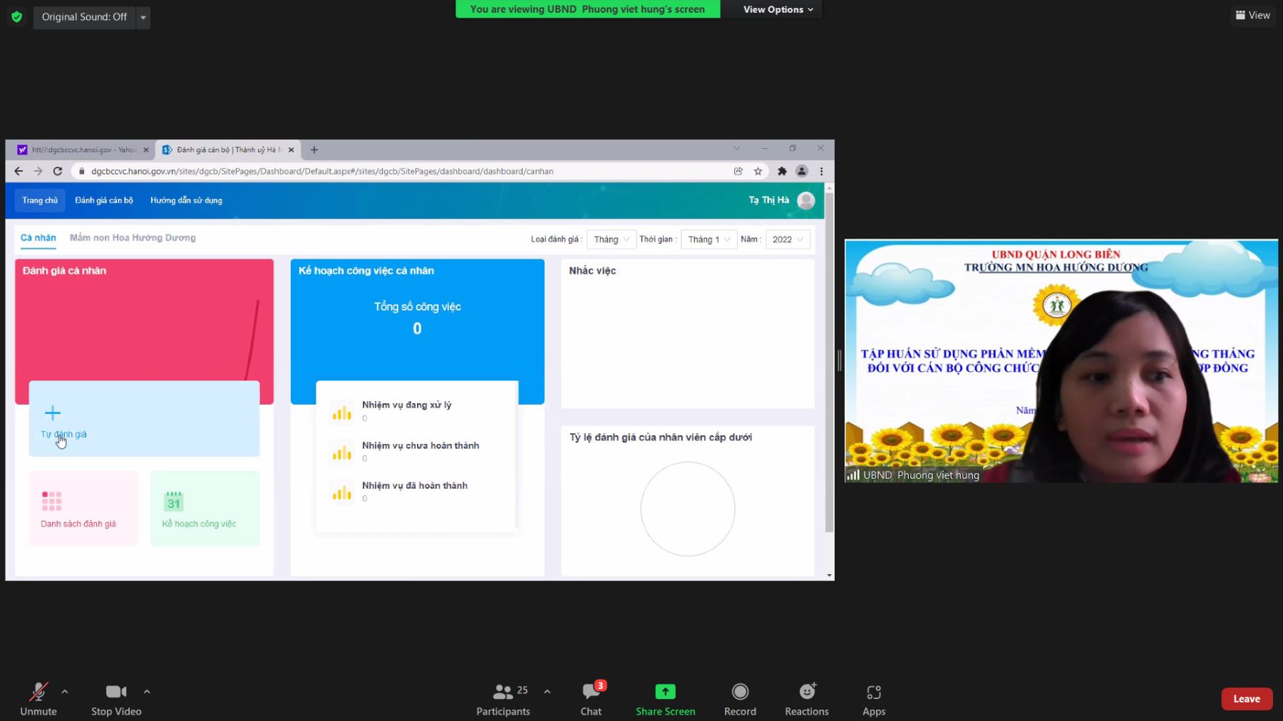The height and width of the screenshot is (721, 1283).
Task: Click the Tự đánh giá tile
Action: pyautogui.click(x=144, y=419)
